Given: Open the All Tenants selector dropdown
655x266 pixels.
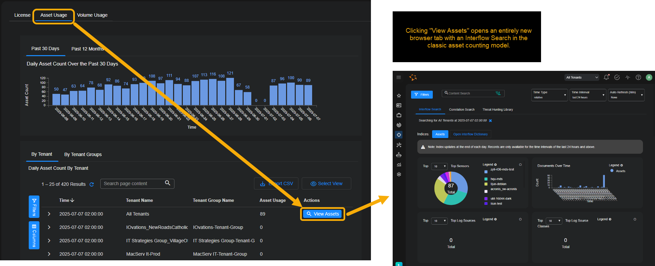Looking at the screenshot, I should pos(582,78).
